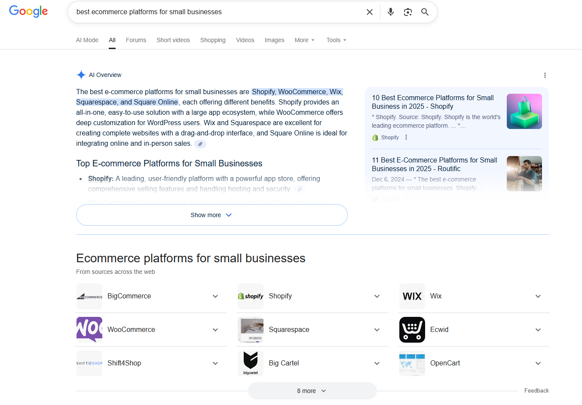Open three-dot menu beside the Shopify source
The width and height of the screenshot is (582, 405).
click(x=406, y=138)
